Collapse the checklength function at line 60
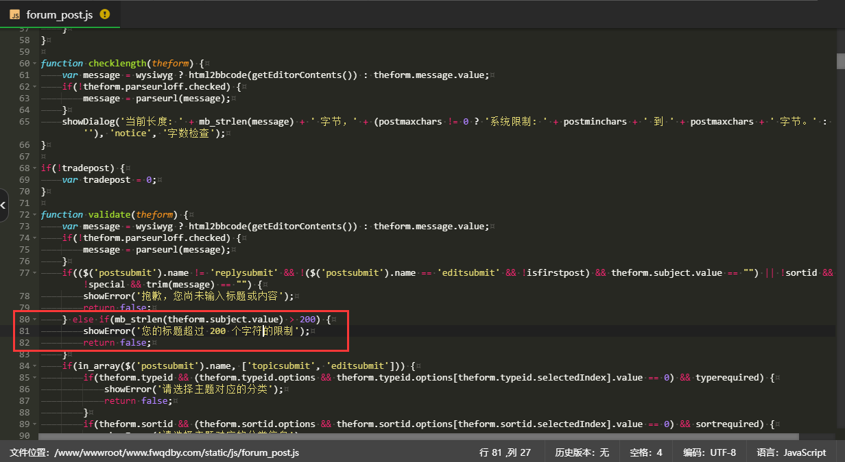 click(35, 63)
